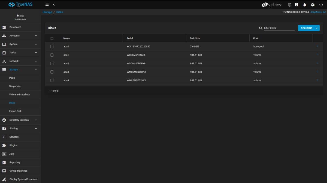Click the Dashboard sidebar icon
Image resolution: width=327 pixels, height=183 pixels.
4,27
